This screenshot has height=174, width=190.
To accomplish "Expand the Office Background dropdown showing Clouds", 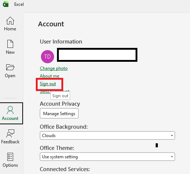I will pos(107,136).
